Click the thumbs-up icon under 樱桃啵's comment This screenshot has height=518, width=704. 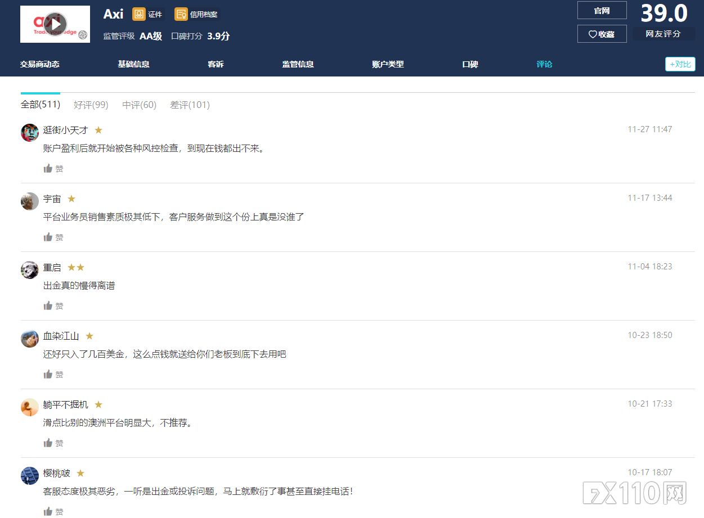click(48, 511)
